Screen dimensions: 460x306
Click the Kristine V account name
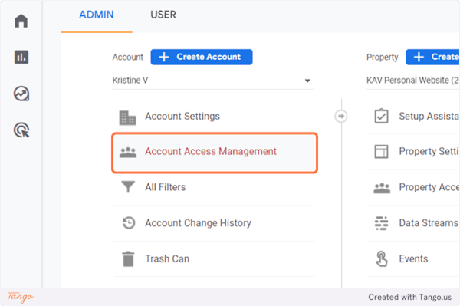click(x=130, y=81)
